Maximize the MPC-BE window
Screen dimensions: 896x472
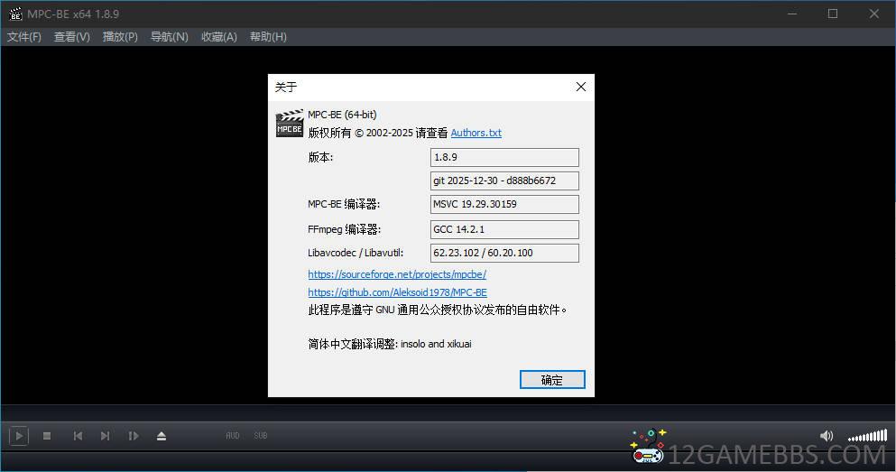pyautogui.click(x=833, y=14)
